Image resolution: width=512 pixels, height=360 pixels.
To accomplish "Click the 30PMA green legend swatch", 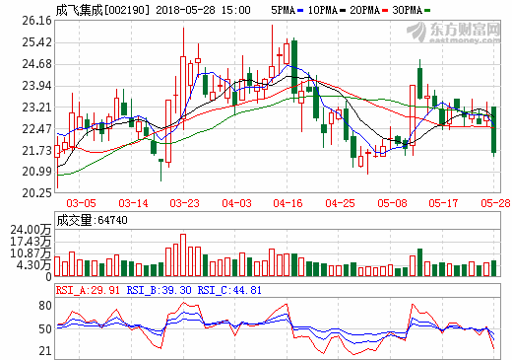I will coord(427,11).
